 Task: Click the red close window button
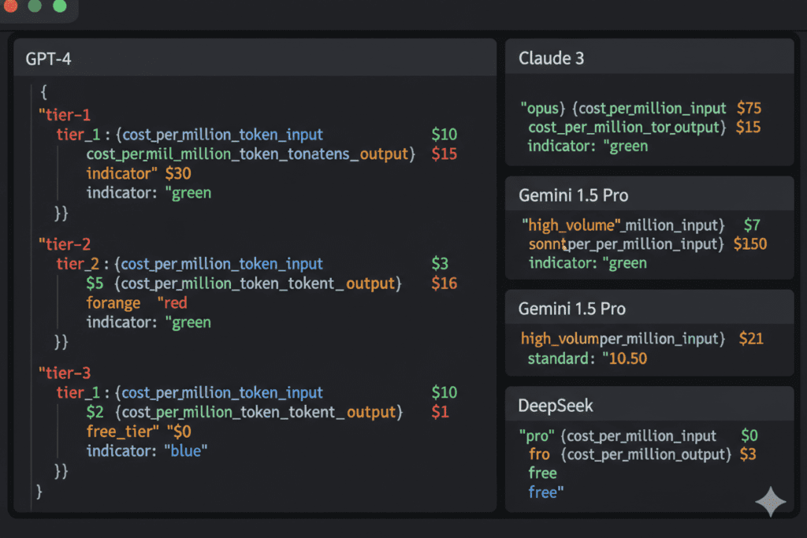pyautogui.click(x=10, y=6)
